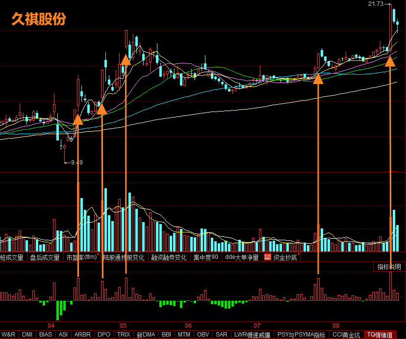The width and height of the screenshot is (406, 339).
Task: Switch to the PSY与PSYMA指标 tab
Action: [x=302, y=335]
